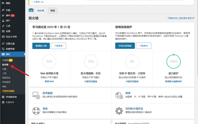Switch to the 防火墙 tab
198x124 pixels.
tap(41, 11)
